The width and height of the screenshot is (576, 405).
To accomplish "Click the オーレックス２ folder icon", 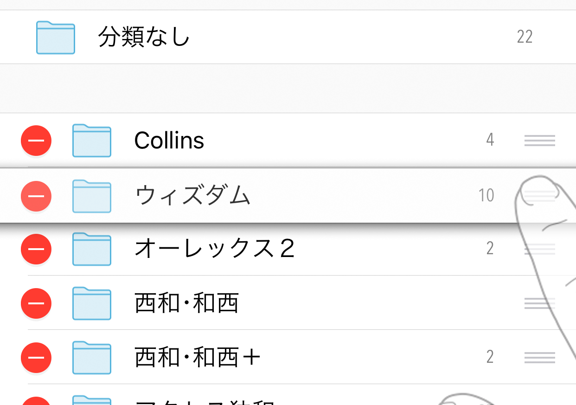I will point(92,249).
